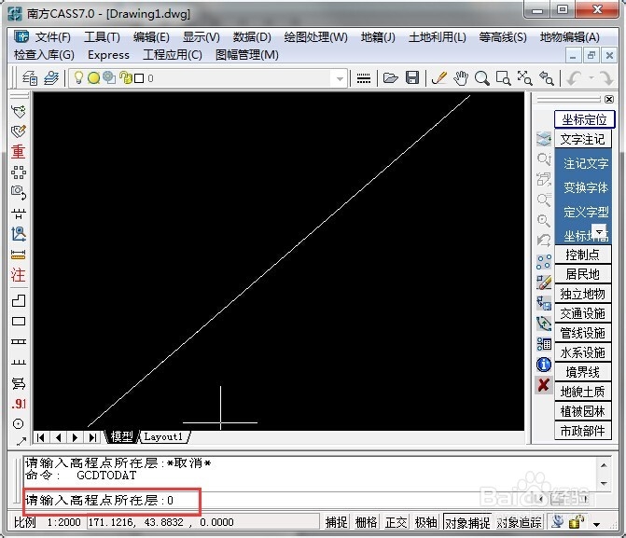Screen dimensions: 626x538
Task: Select the circle drawing tool
Action: [x=19, y=424]
